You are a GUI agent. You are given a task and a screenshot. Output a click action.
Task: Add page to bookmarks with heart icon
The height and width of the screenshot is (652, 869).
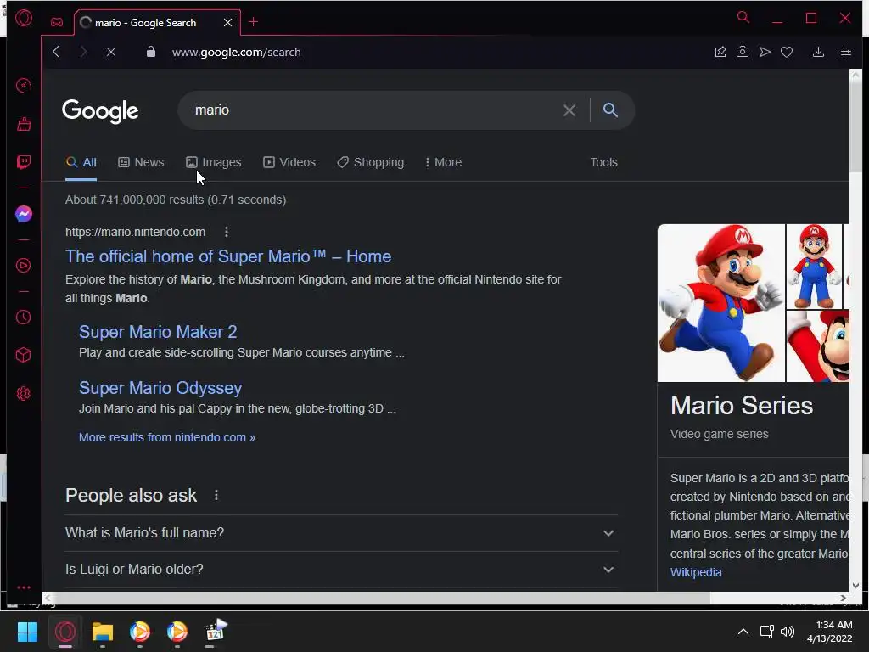787,52
